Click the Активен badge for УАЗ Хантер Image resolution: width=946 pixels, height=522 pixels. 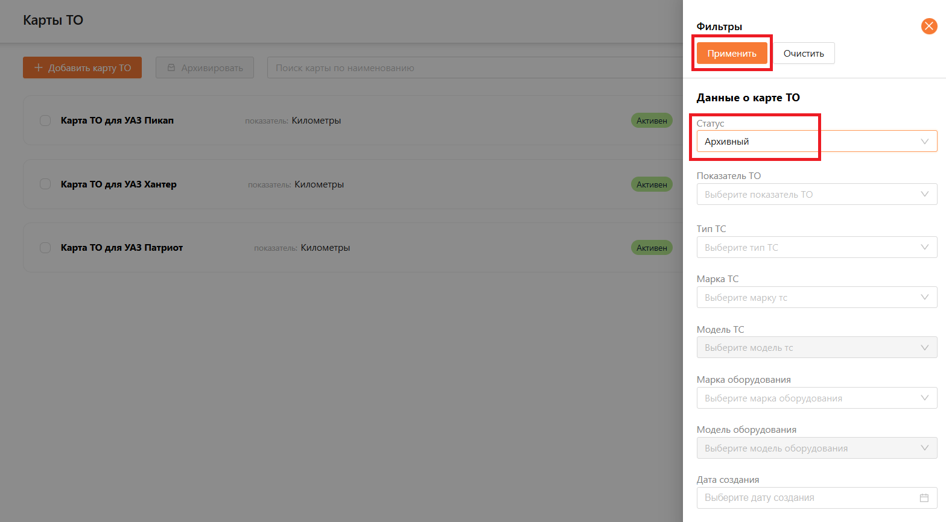click(652, 184)
